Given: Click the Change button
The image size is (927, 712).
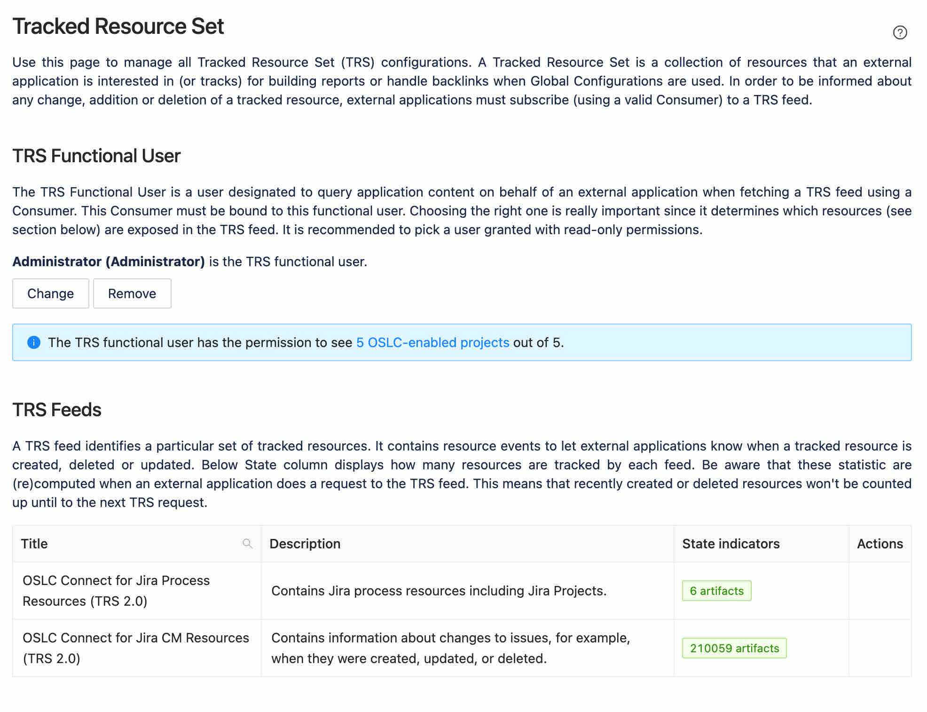Looking at the screenshot, I should (x=51, y=293).
